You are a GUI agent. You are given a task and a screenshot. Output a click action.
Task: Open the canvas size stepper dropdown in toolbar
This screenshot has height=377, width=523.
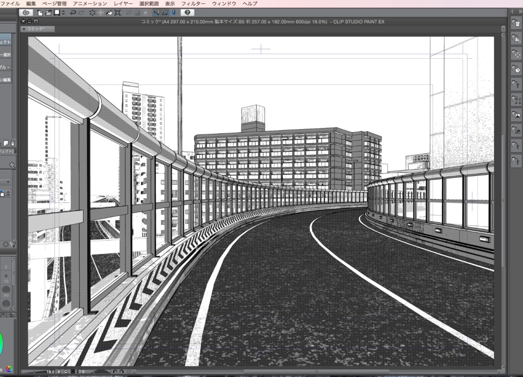[62, 12]
